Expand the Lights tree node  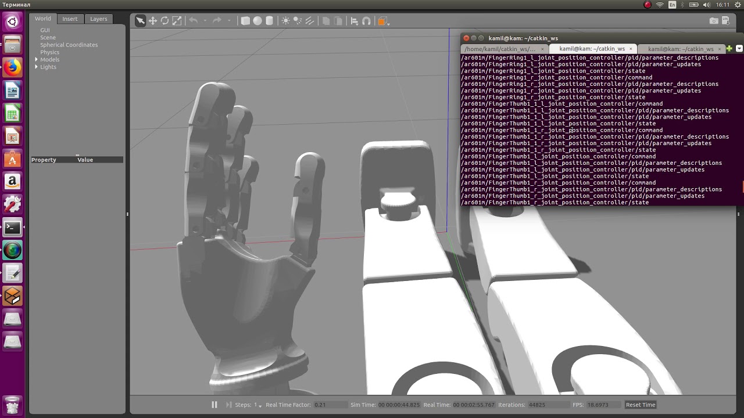pyautogui.click(x=36, y=67)
